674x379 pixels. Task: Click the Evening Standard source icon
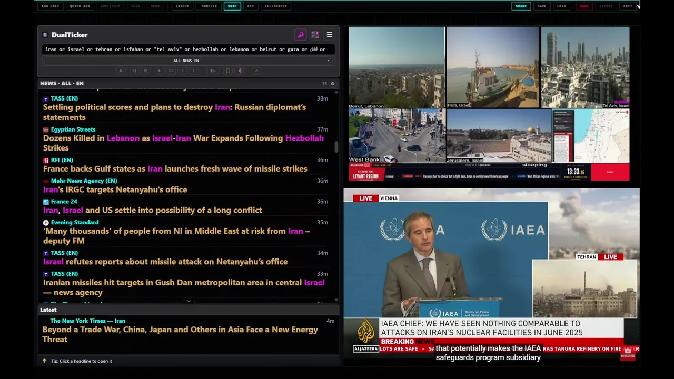click(x=46, y=222)
